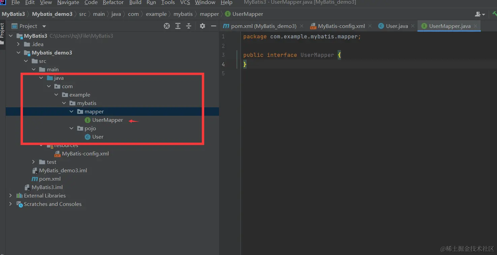Click the UserMapper interface name in editor
The image size is (497, 255).
tap(317, 55)
